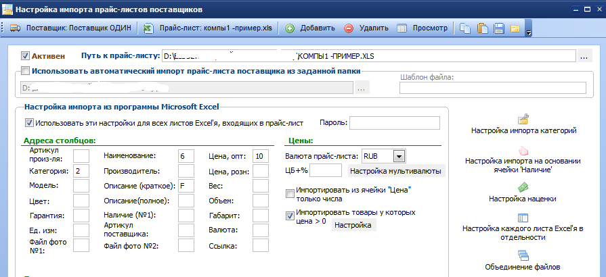Screen dimensions: 606x277
Task: Click the application icon in title bar
Action: 7,9
